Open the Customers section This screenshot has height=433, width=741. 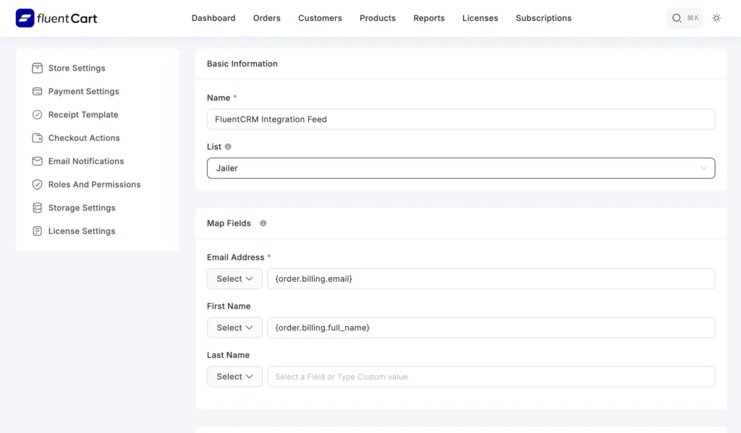click(320, 18)
